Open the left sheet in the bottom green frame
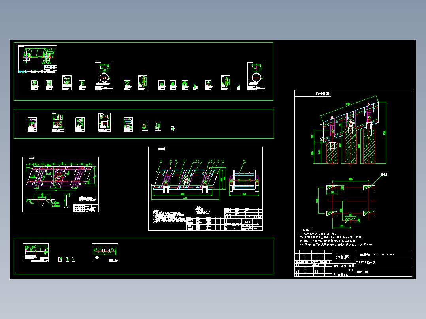Screen dimensions: 426x319 36,253
